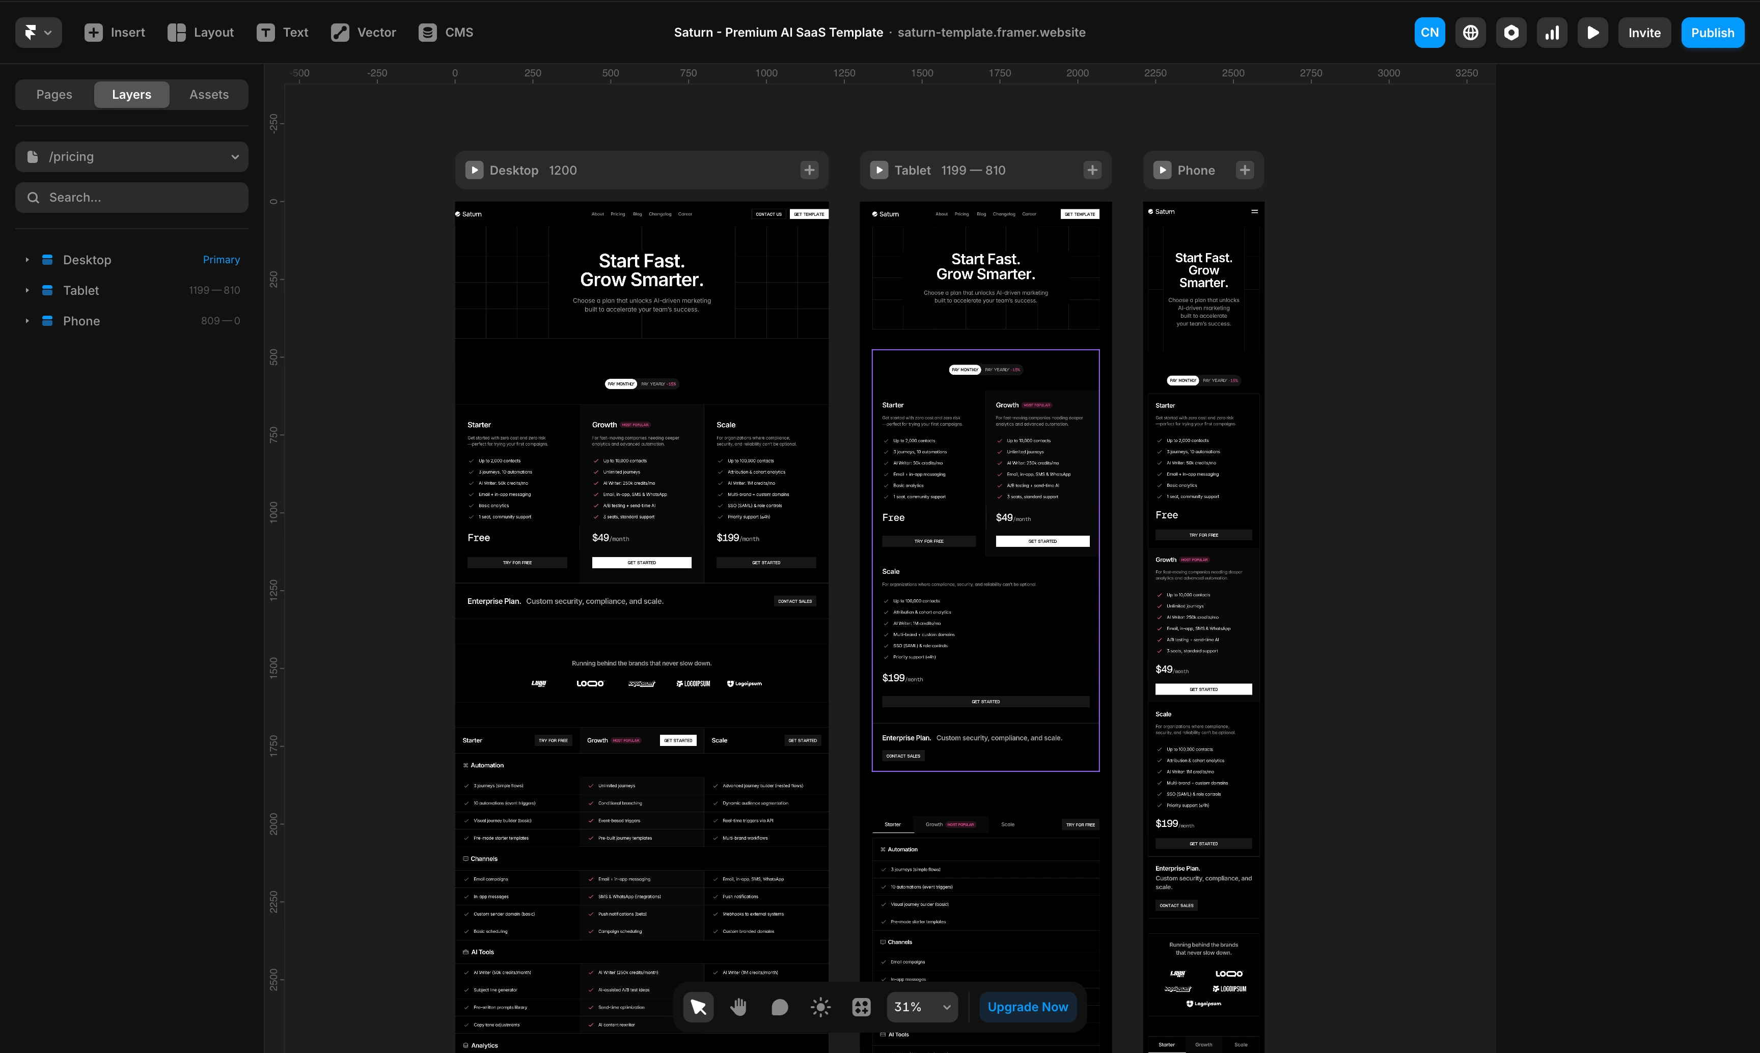The image size is (1760, 1053).
Task: Open the Insert panel
Action: pyautogui.click(x=114, y=32)
